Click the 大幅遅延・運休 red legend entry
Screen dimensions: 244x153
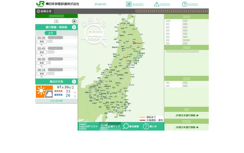pyautogui.click(x=151, y=120)
